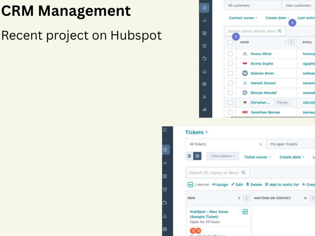Click NAME column sort arrows
315x236 pixels.
point(285,42)
